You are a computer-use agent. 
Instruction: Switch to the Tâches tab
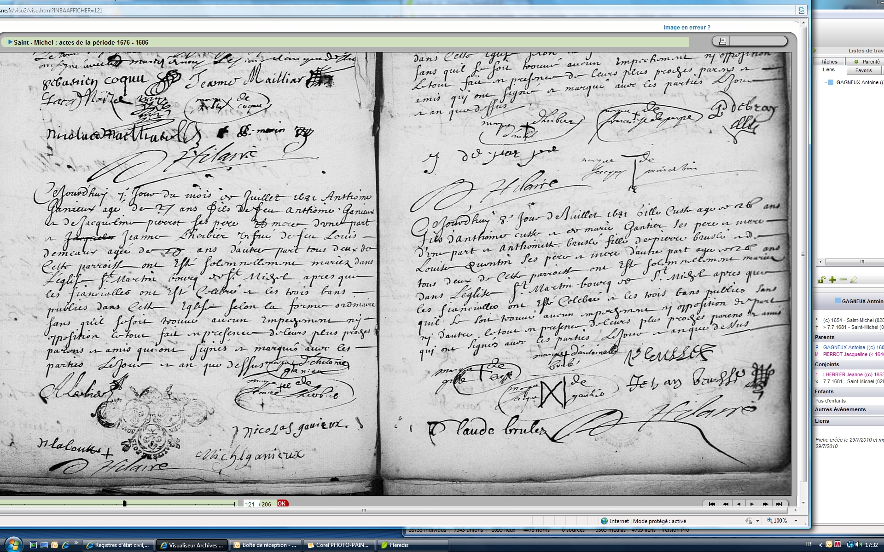[x=829, y=62]
